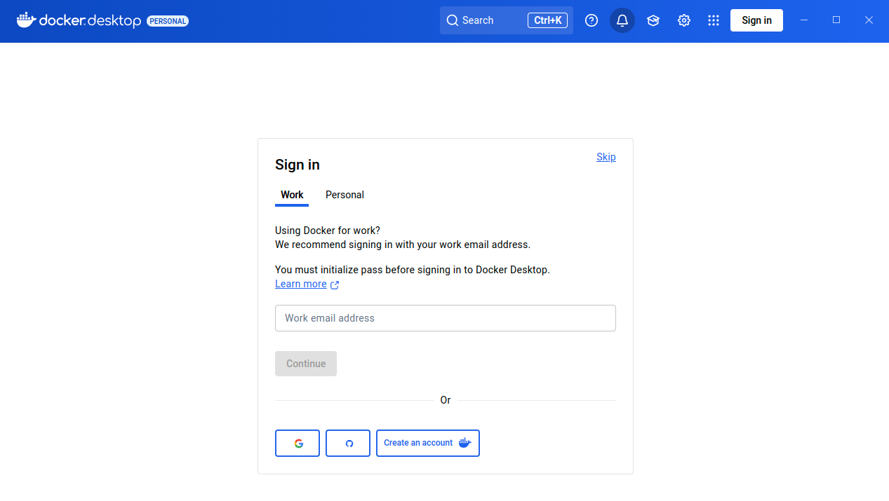This screenshot has height=501, width=889.
Task: Click the Docker Desktop whale logo
Action: coord(26,20)
